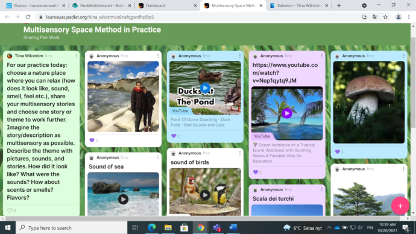This screenshot has height=234, width=416.
Task: Show hidden system tray icons
Action: click(329, 227)
